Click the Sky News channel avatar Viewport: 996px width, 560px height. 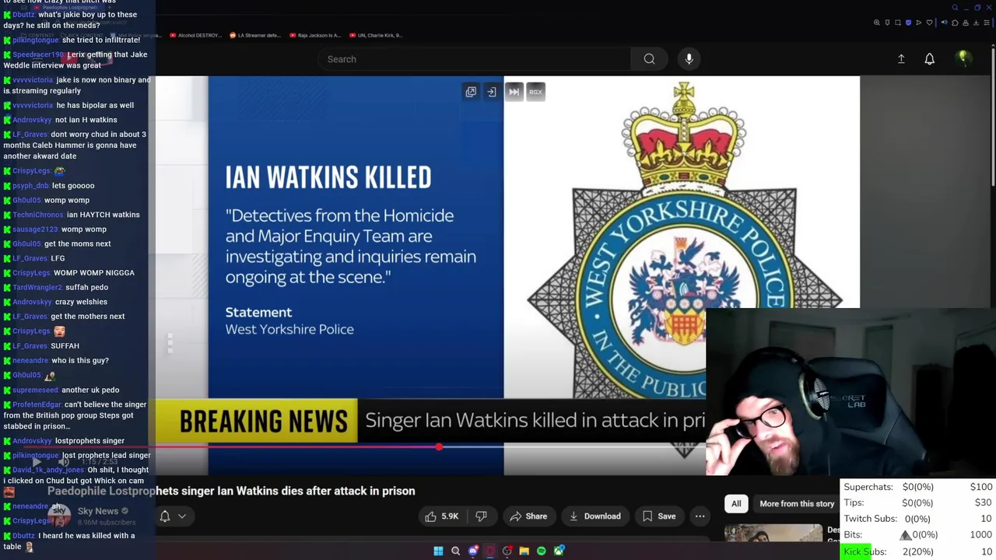(59, 516)
